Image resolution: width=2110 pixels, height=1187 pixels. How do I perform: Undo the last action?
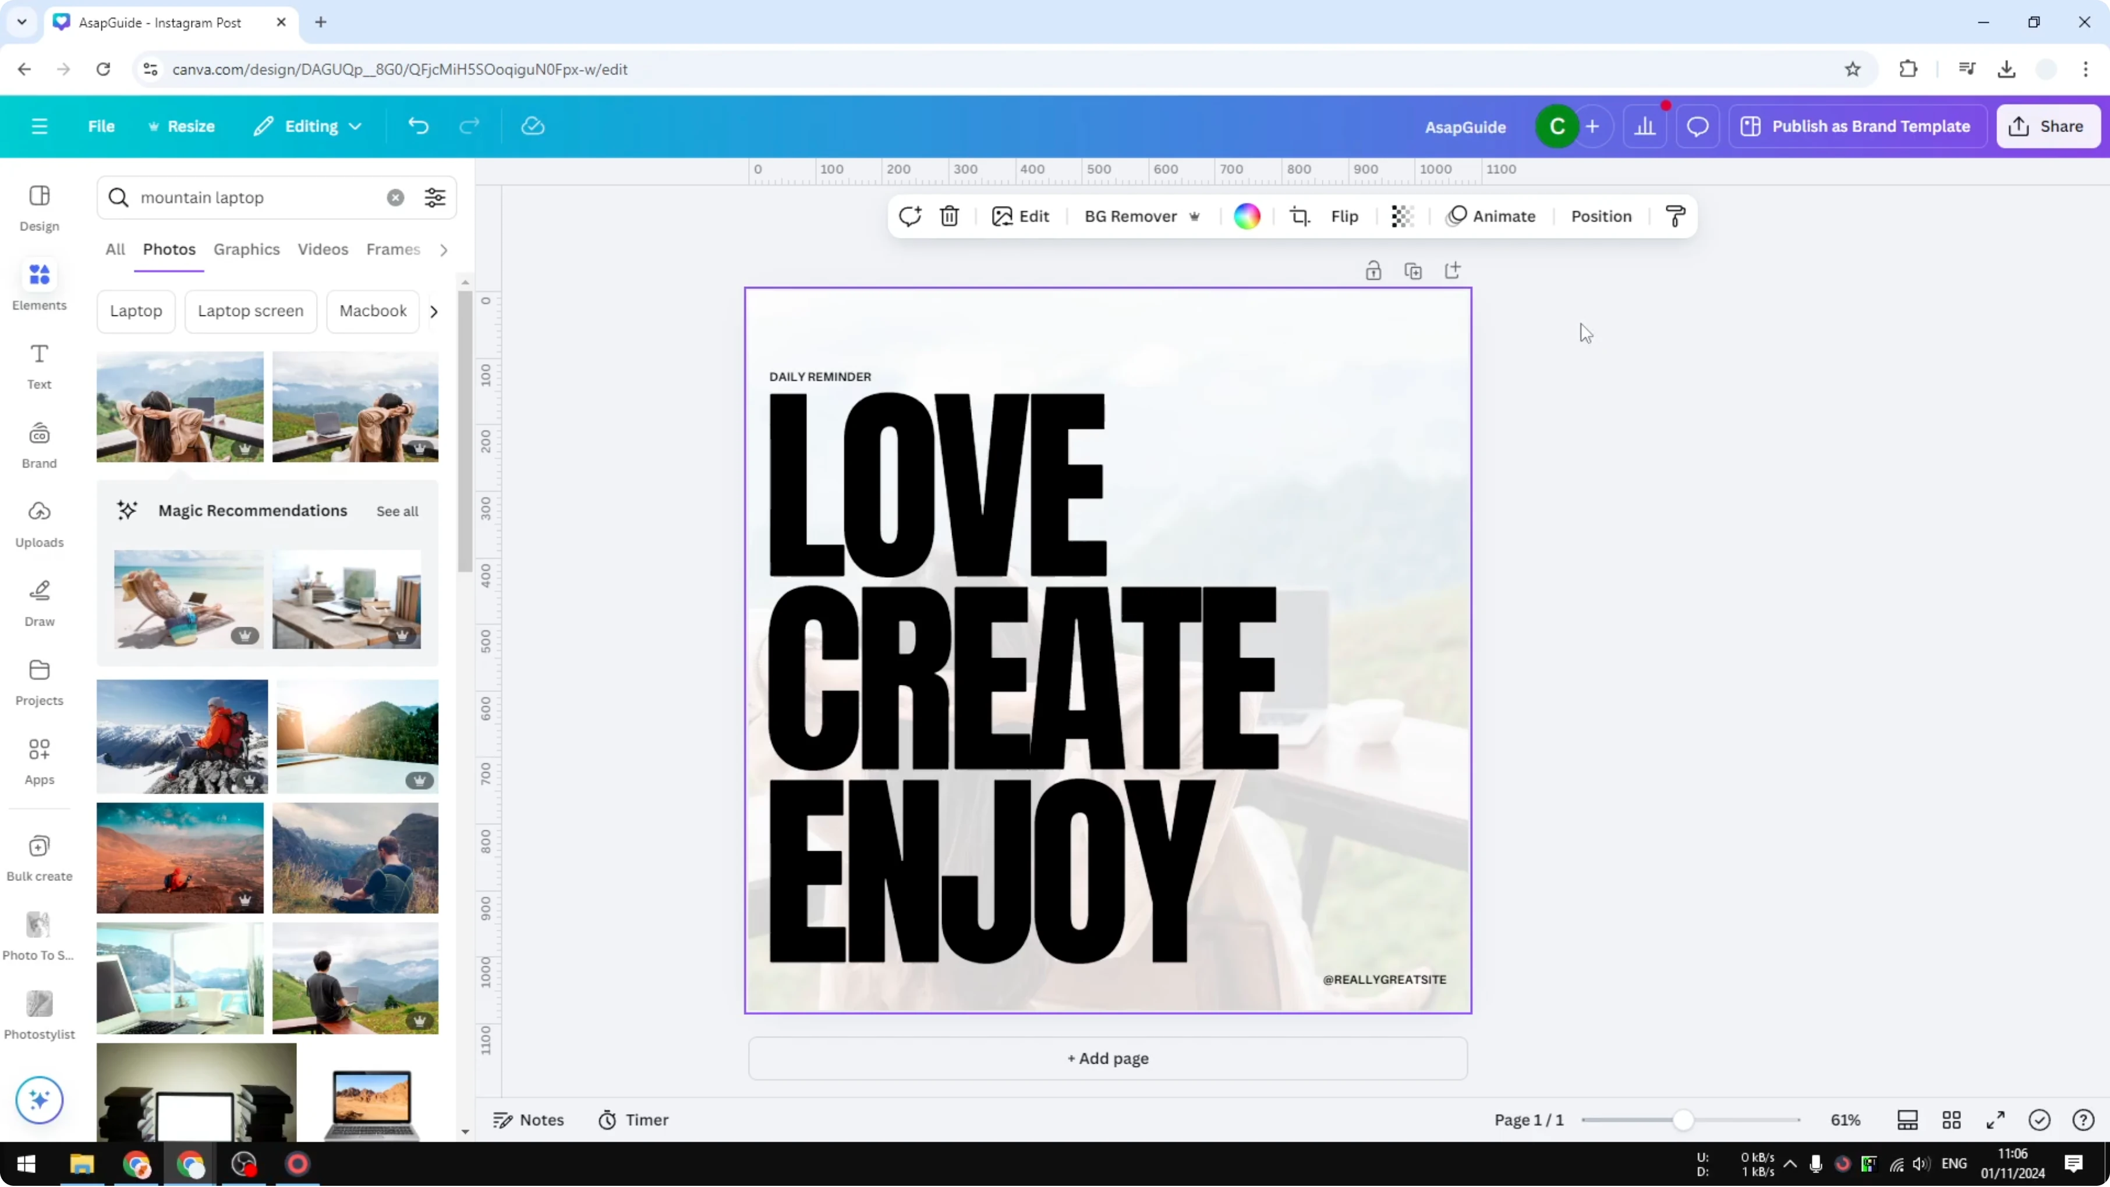pos(417,125)
